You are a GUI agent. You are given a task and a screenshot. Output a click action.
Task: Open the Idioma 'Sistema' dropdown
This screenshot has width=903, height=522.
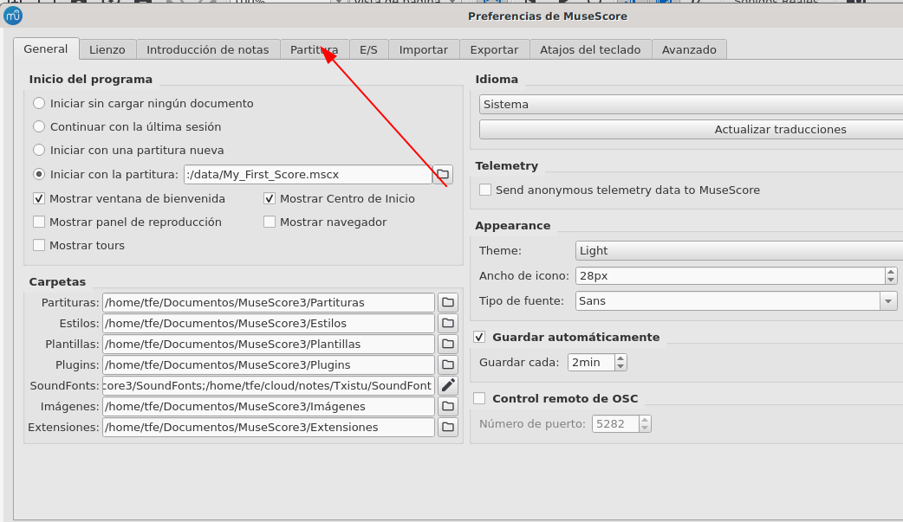691,104
